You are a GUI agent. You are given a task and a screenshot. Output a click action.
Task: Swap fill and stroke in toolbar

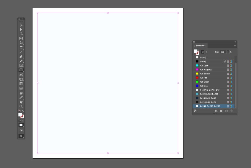click(23, 111)
